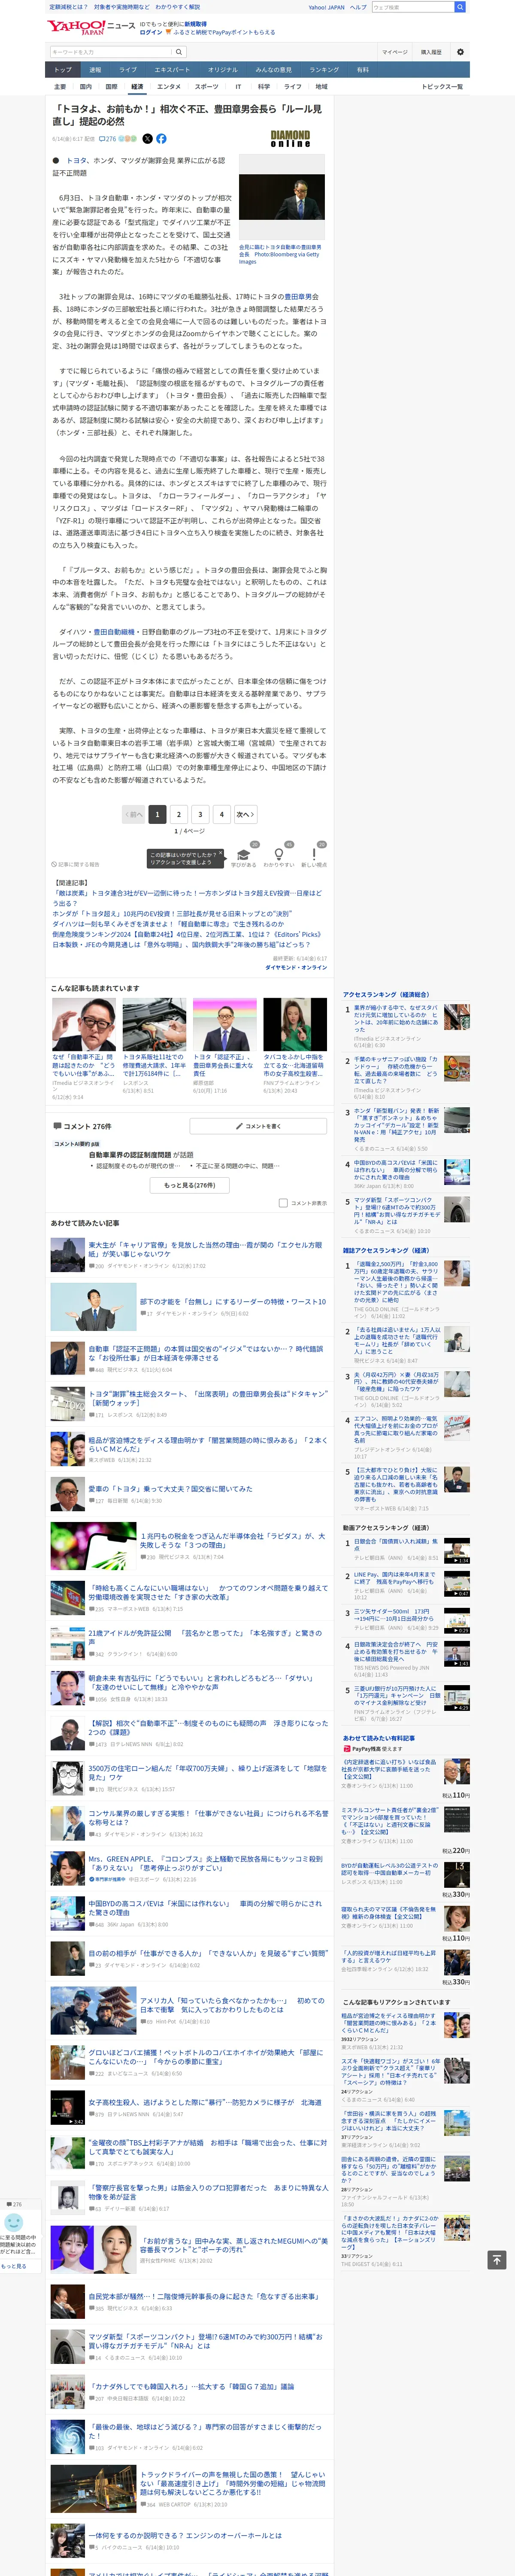515x2576 pixels.
Task: Toggle the コメント非表示 checkbox
Action: click(283, 1203)
